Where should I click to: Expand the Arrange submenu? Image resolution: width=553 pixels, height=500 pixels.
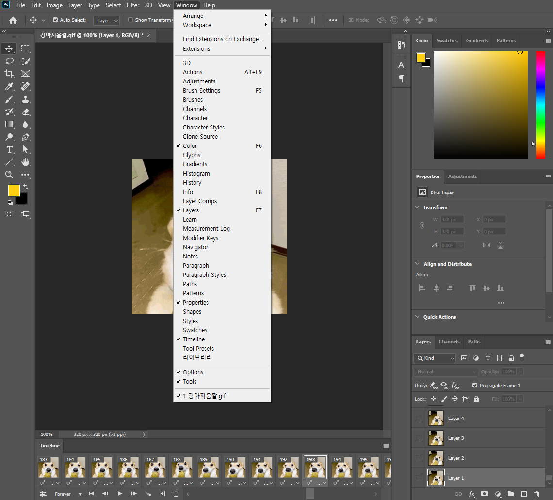(x=222, y=16)
